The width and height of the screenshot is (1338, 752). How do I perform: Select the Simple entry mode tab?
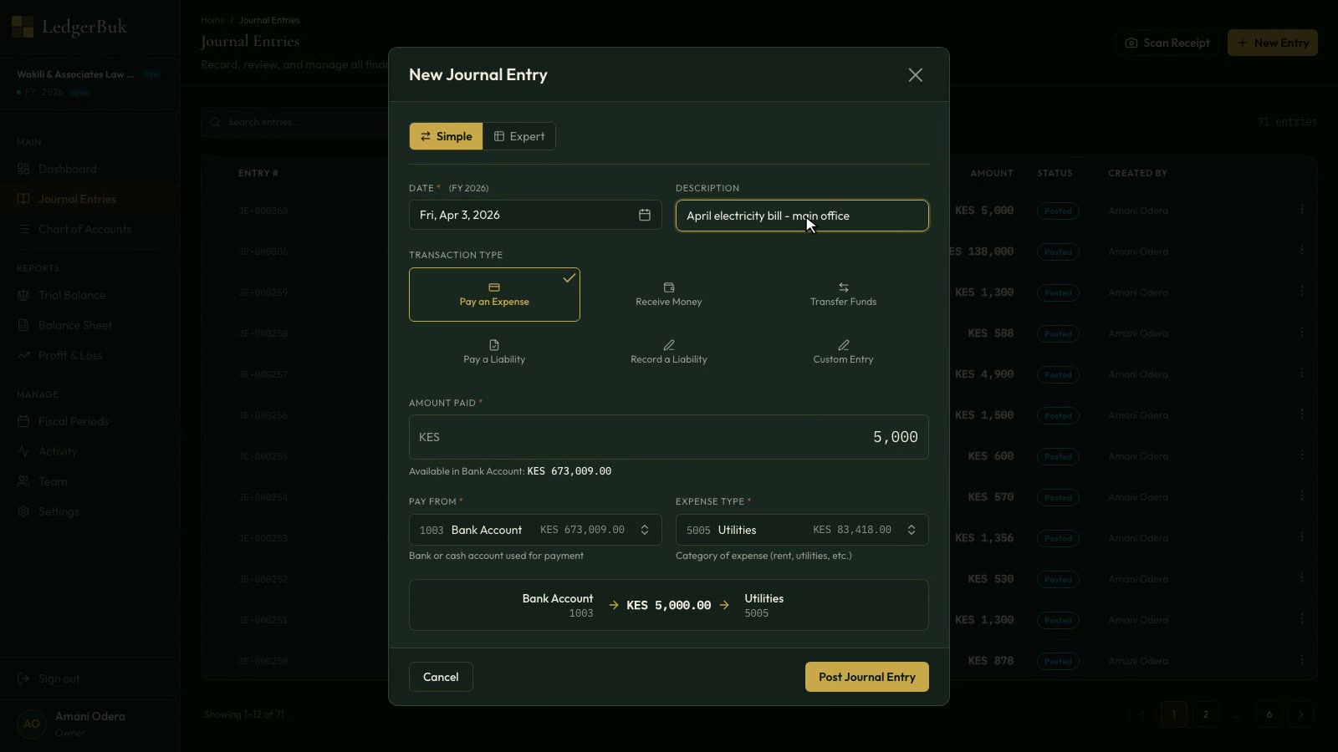pos(446,136)
